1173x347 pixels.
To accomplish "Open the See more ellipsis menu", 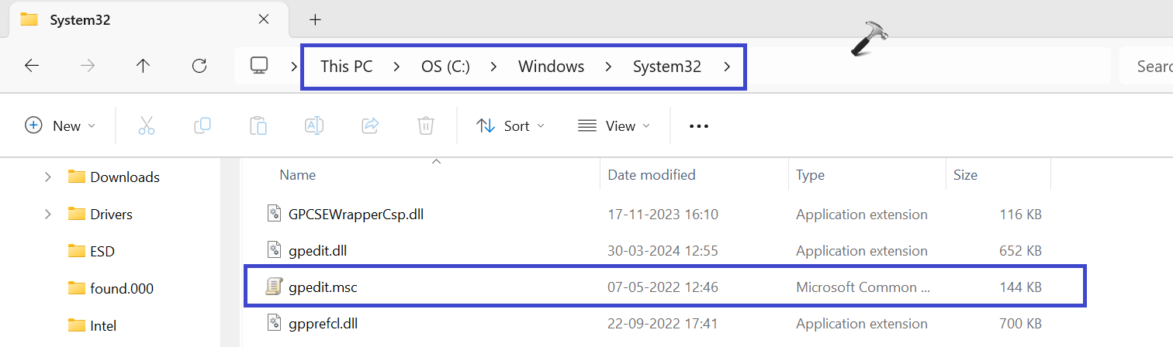I will click(699, 125).
